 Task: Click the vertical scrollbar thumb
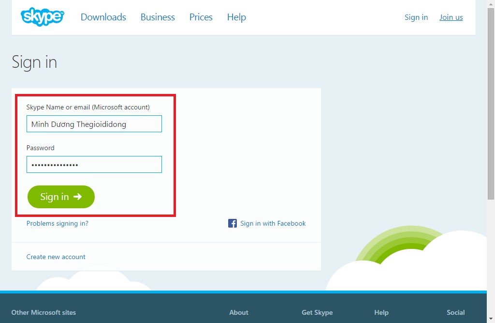click(x=491, y=102)
